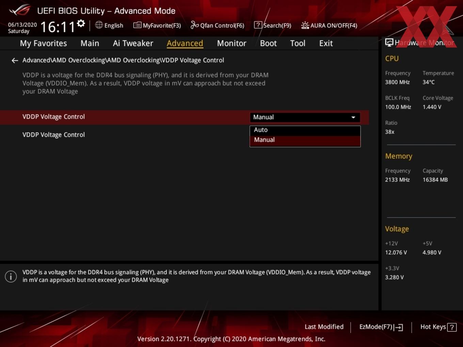Click the MyFavorite list icon
This screenshot has width=463, height=347.
point(137,25)
